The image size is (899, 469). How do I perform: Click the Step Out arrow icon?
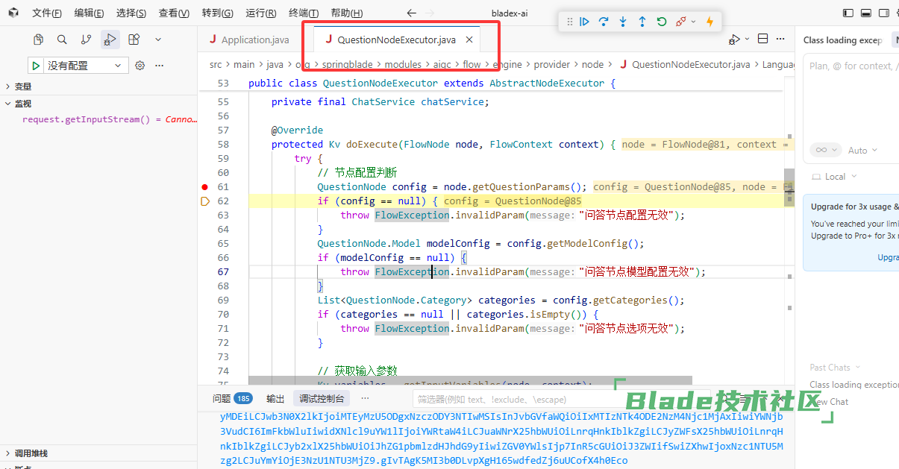coord(642,22)
